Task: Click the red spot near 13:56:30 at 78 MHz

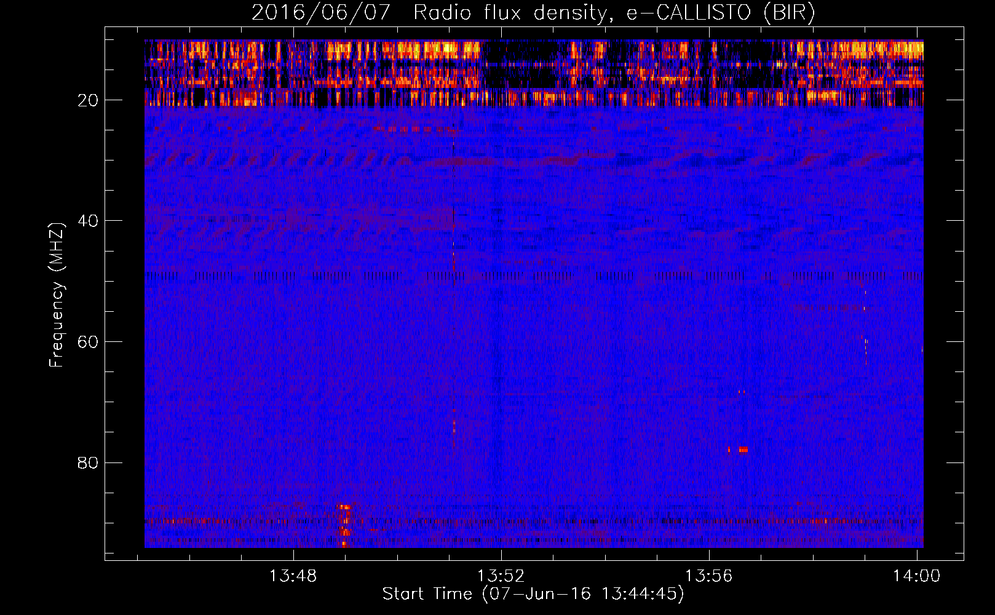Action: coord(743,450)
